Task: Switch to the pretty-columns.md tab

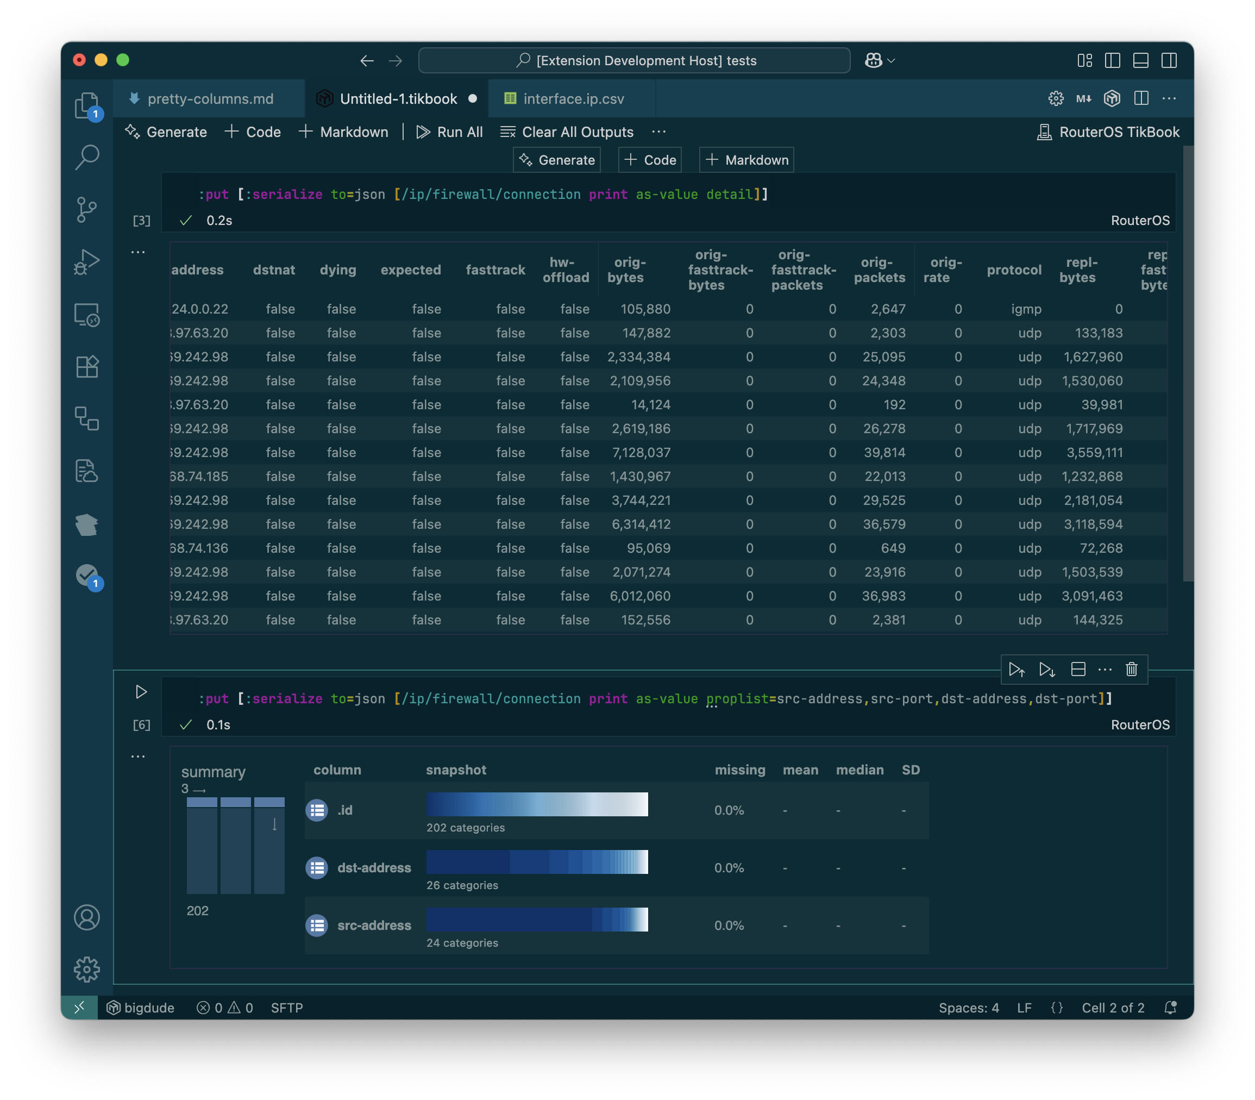Action: 210,99
